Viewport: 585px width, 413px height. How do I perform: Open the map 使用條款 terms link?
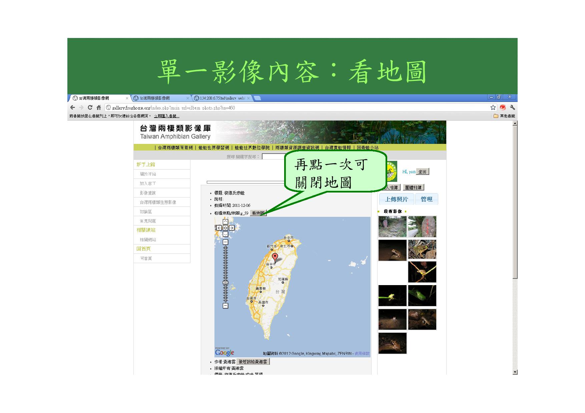362,353
